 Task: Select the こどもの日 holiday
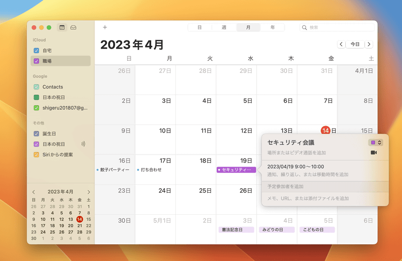pyautogui.click(x=317, y=230)
